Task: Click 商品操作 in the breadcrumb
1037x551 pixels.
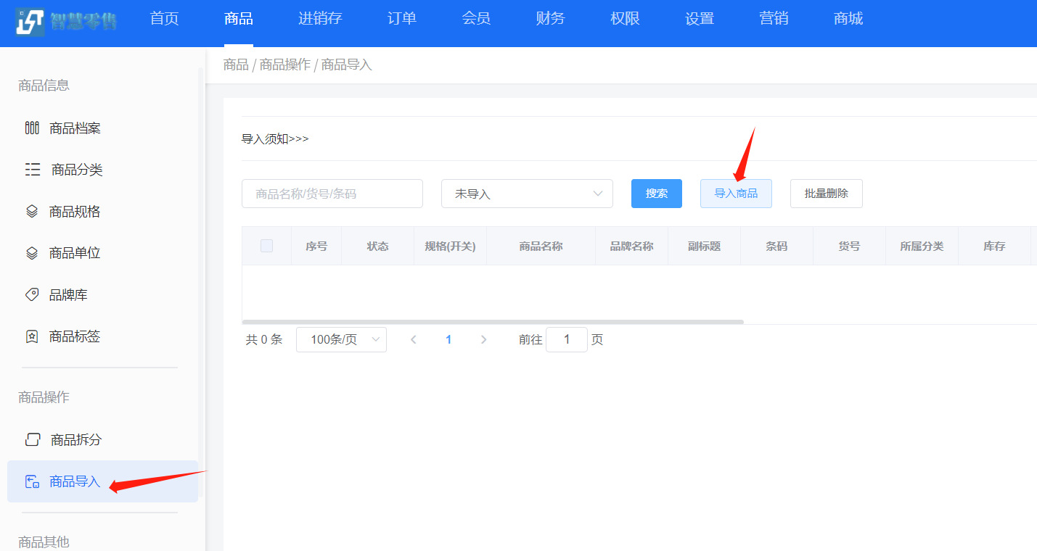Action: 285,65
